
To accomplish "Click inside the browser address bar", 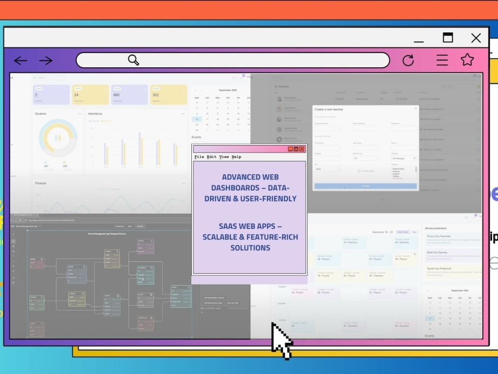I will pyautogui.click(x=233, y=60).
